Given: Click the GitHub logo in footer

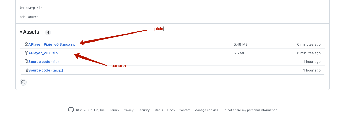Looking at the screenshot, I should point(71,110).
